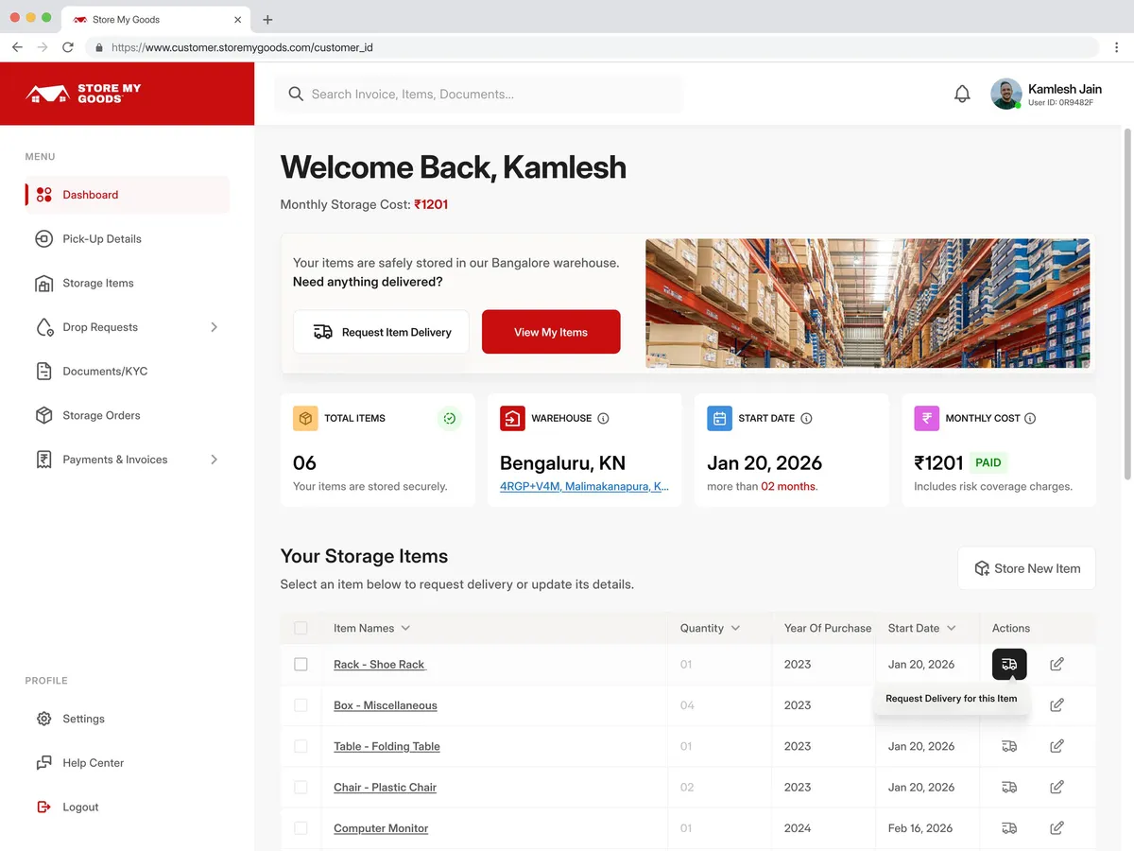The width and height of the screenshot is (1134, 851).
Task: Check the Computer Monitor checkbox
Action: click(x=301, y=827)
